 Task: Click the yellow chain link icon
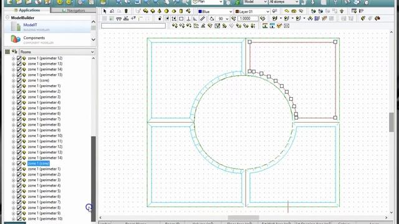click(287, 11)
